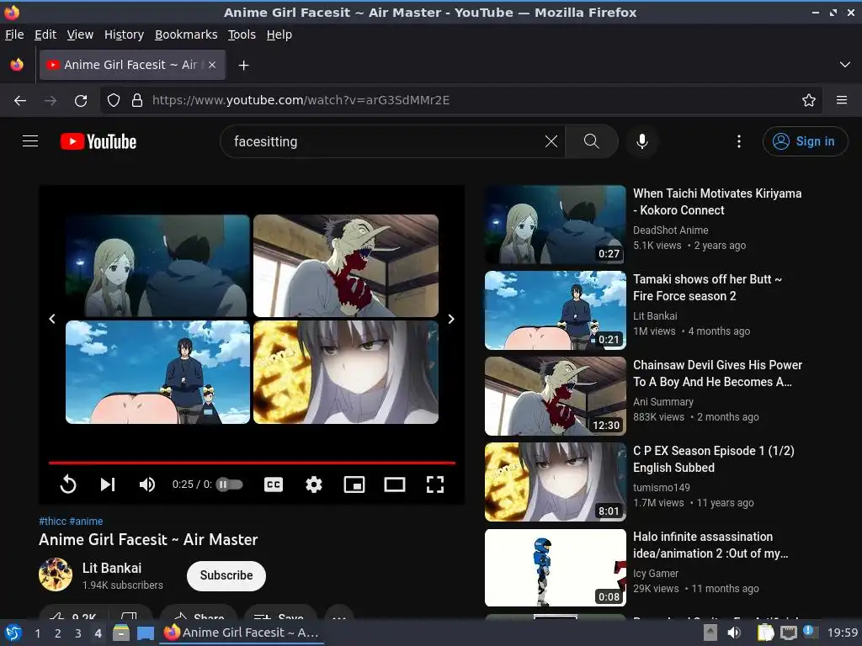
Task: Switch to workspace 1
Action: pos(37,633)
